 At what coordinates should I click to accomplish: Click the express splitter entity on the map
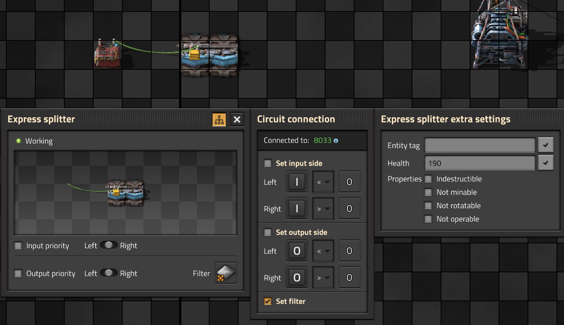[x=210, y=56]
